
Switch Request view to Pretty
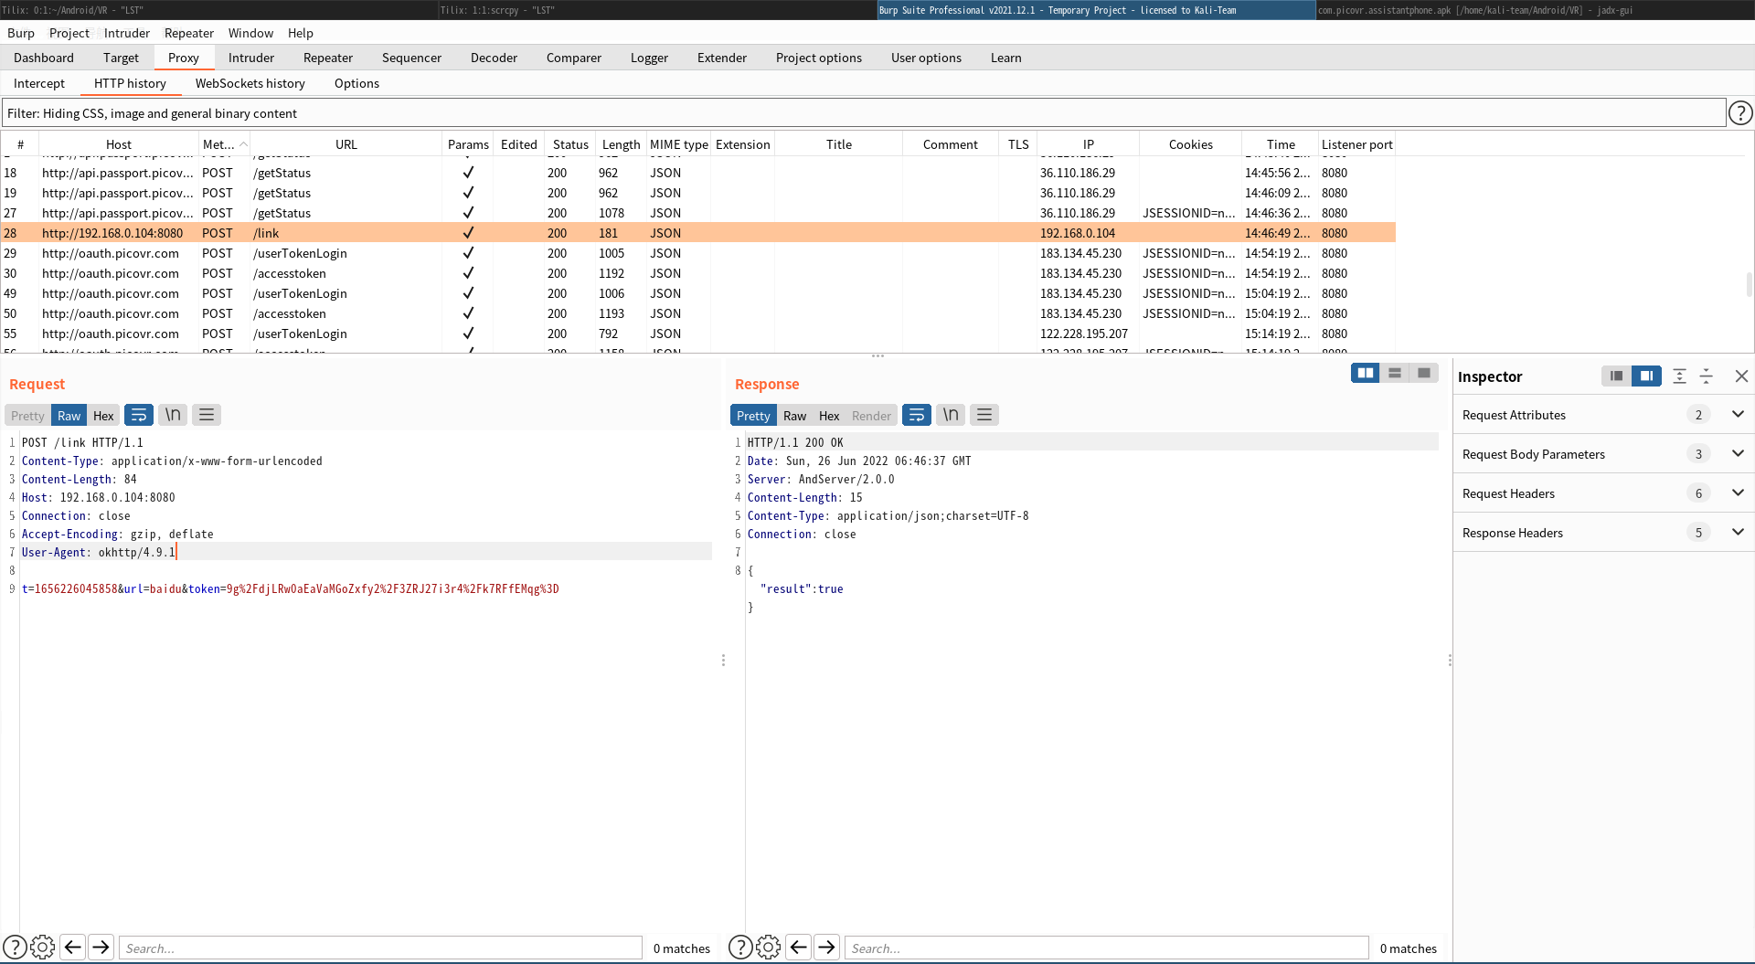pyautogui.click(x=27, y=416)
